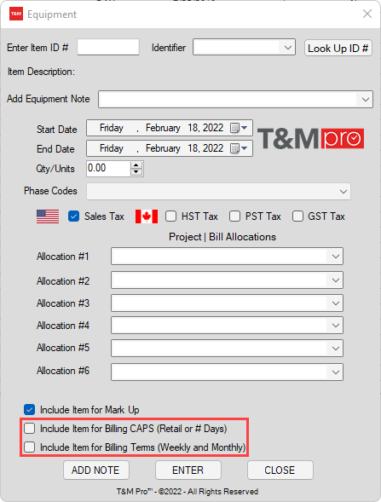The image size is (381, 502).
Task: Click the ENTER button
Action: pos(188,470)
